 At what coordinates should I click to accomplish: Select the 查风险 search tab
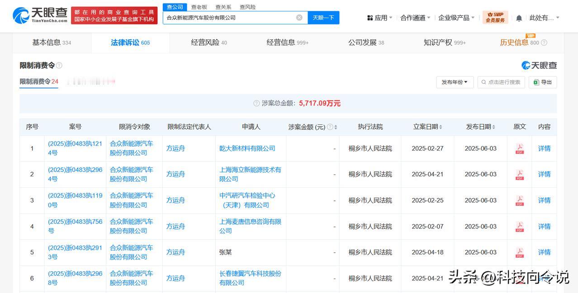[x=248, y=7]
